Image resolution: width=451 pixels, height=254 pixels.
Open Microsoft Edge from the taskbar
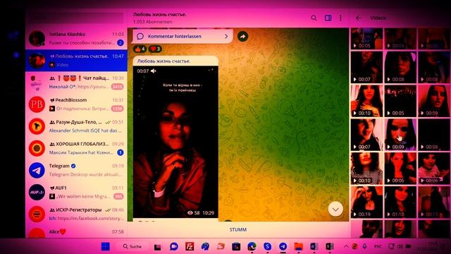[252, 246]
